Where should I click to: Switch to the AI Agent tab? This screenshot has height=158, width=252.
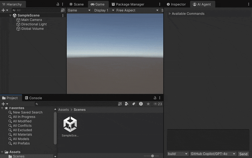[x=202, y=4]
